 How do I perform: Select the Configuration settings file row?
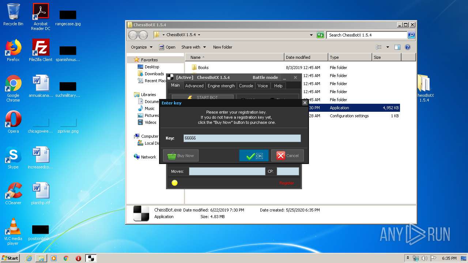coord(349,116)
